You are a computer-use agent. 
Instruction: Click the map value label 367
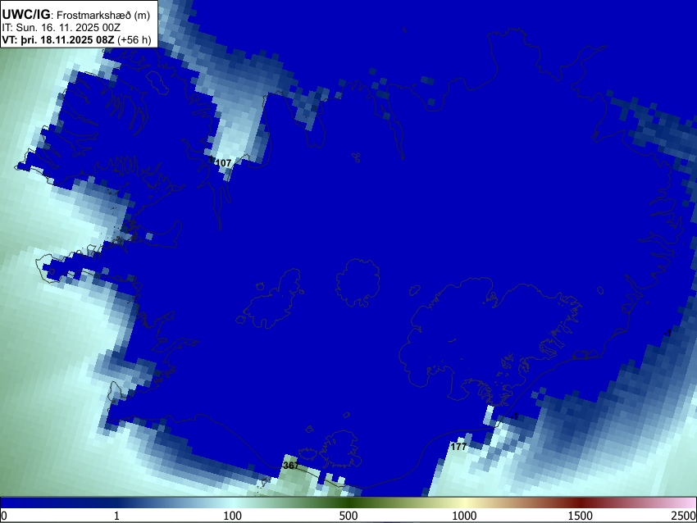click(291, 466)
